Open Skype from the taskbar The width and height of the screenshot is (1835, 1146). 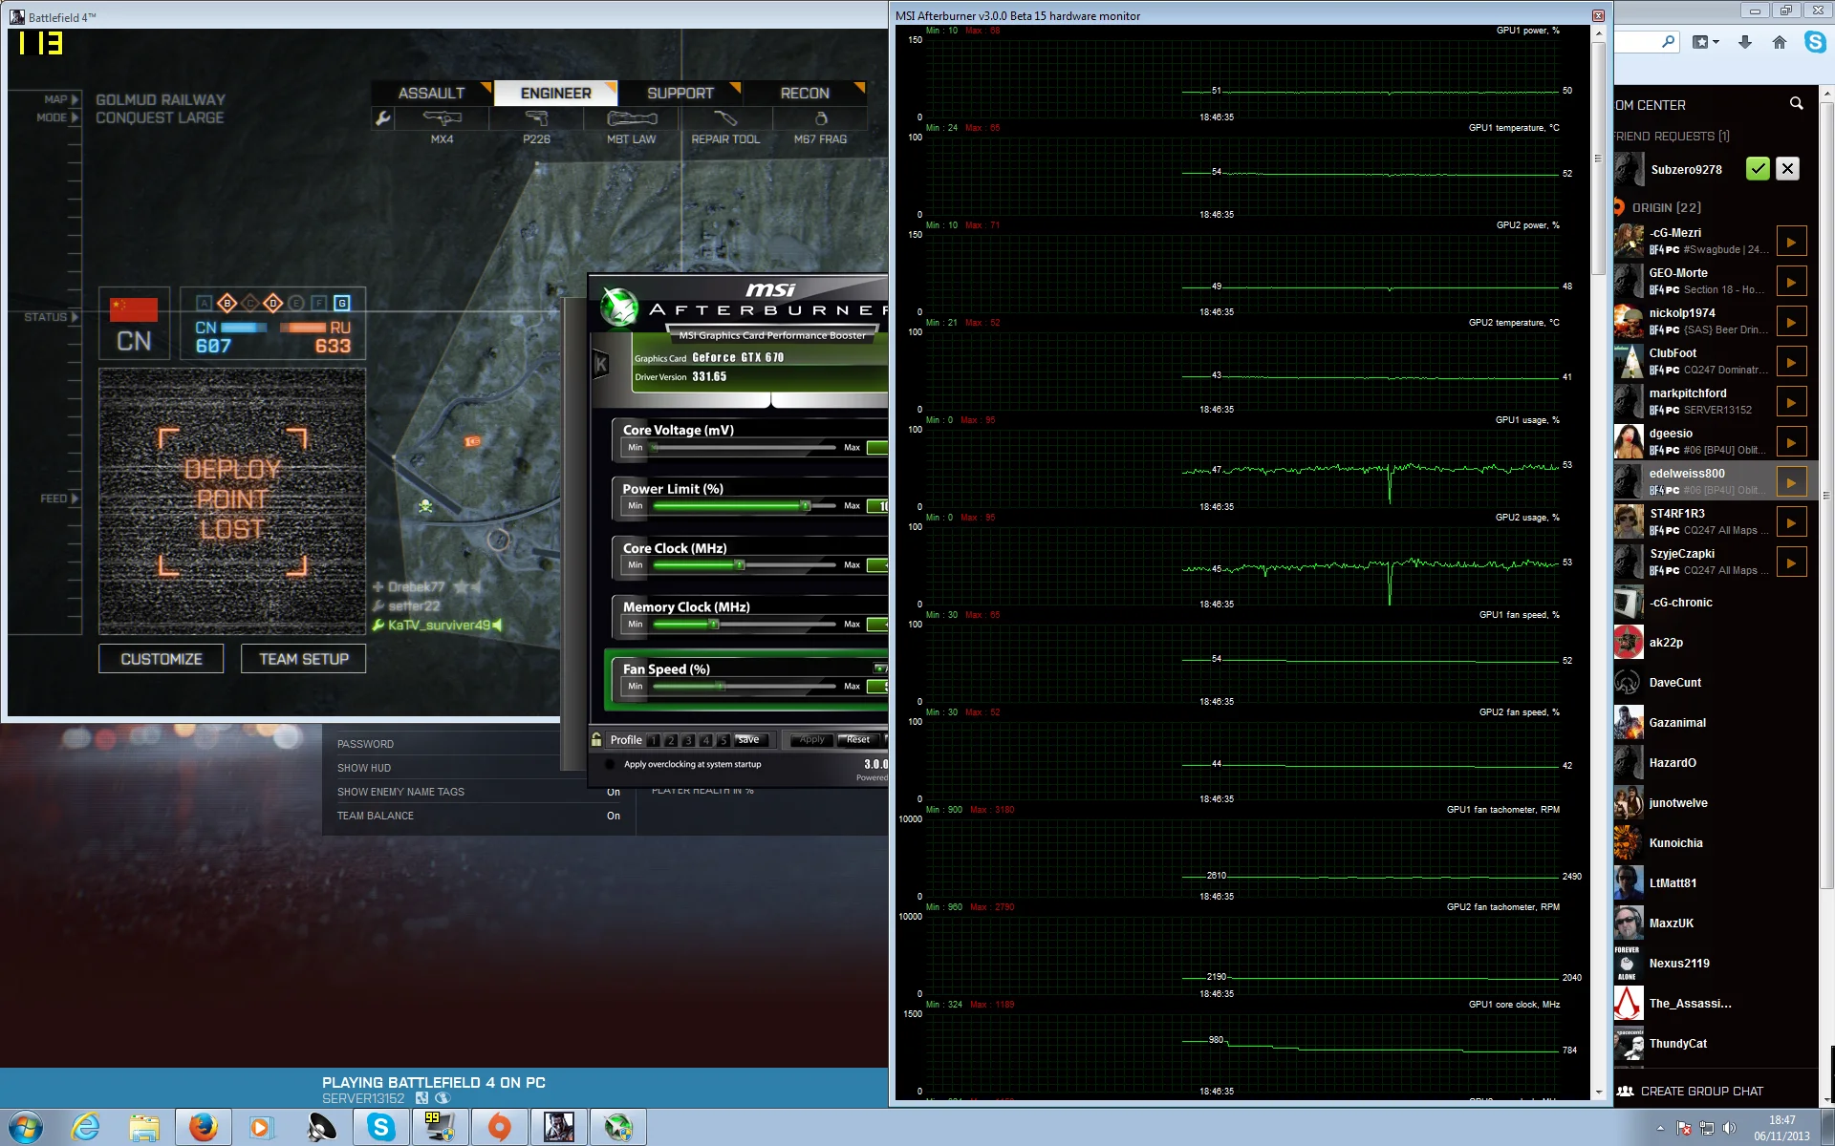coord(380,1127)
